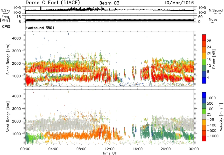Click the '04:00' time axis label

(x=53, y=149)
